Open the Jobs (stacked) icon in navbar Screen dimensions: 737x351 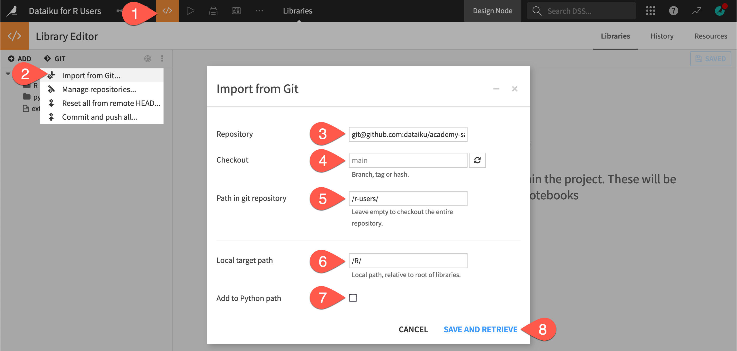[213, 11]
